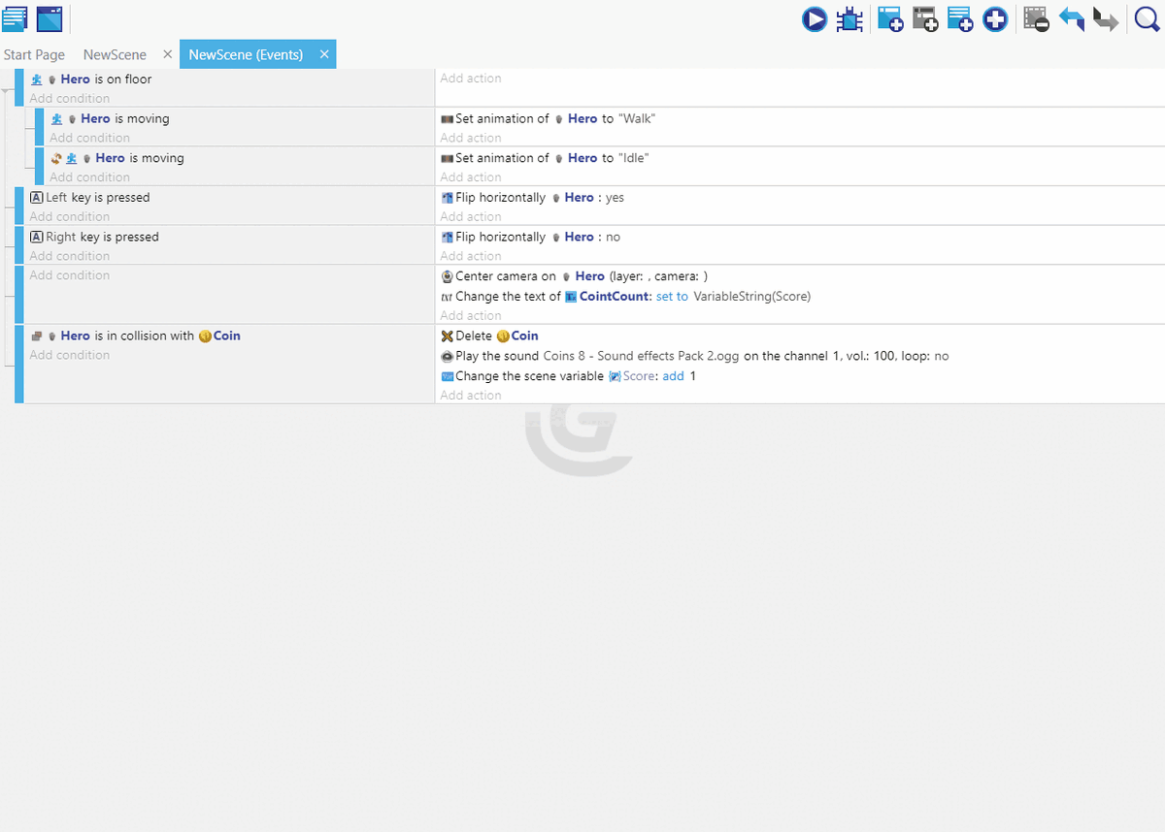Close the NewScene tab
This screenshot has height=832, width=1165.
[167, 54]
